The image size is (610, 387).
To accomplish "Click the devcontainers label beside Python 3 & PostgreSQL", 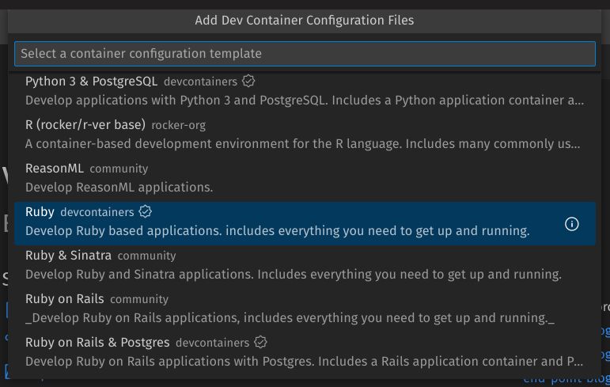I will coord(200,82).
